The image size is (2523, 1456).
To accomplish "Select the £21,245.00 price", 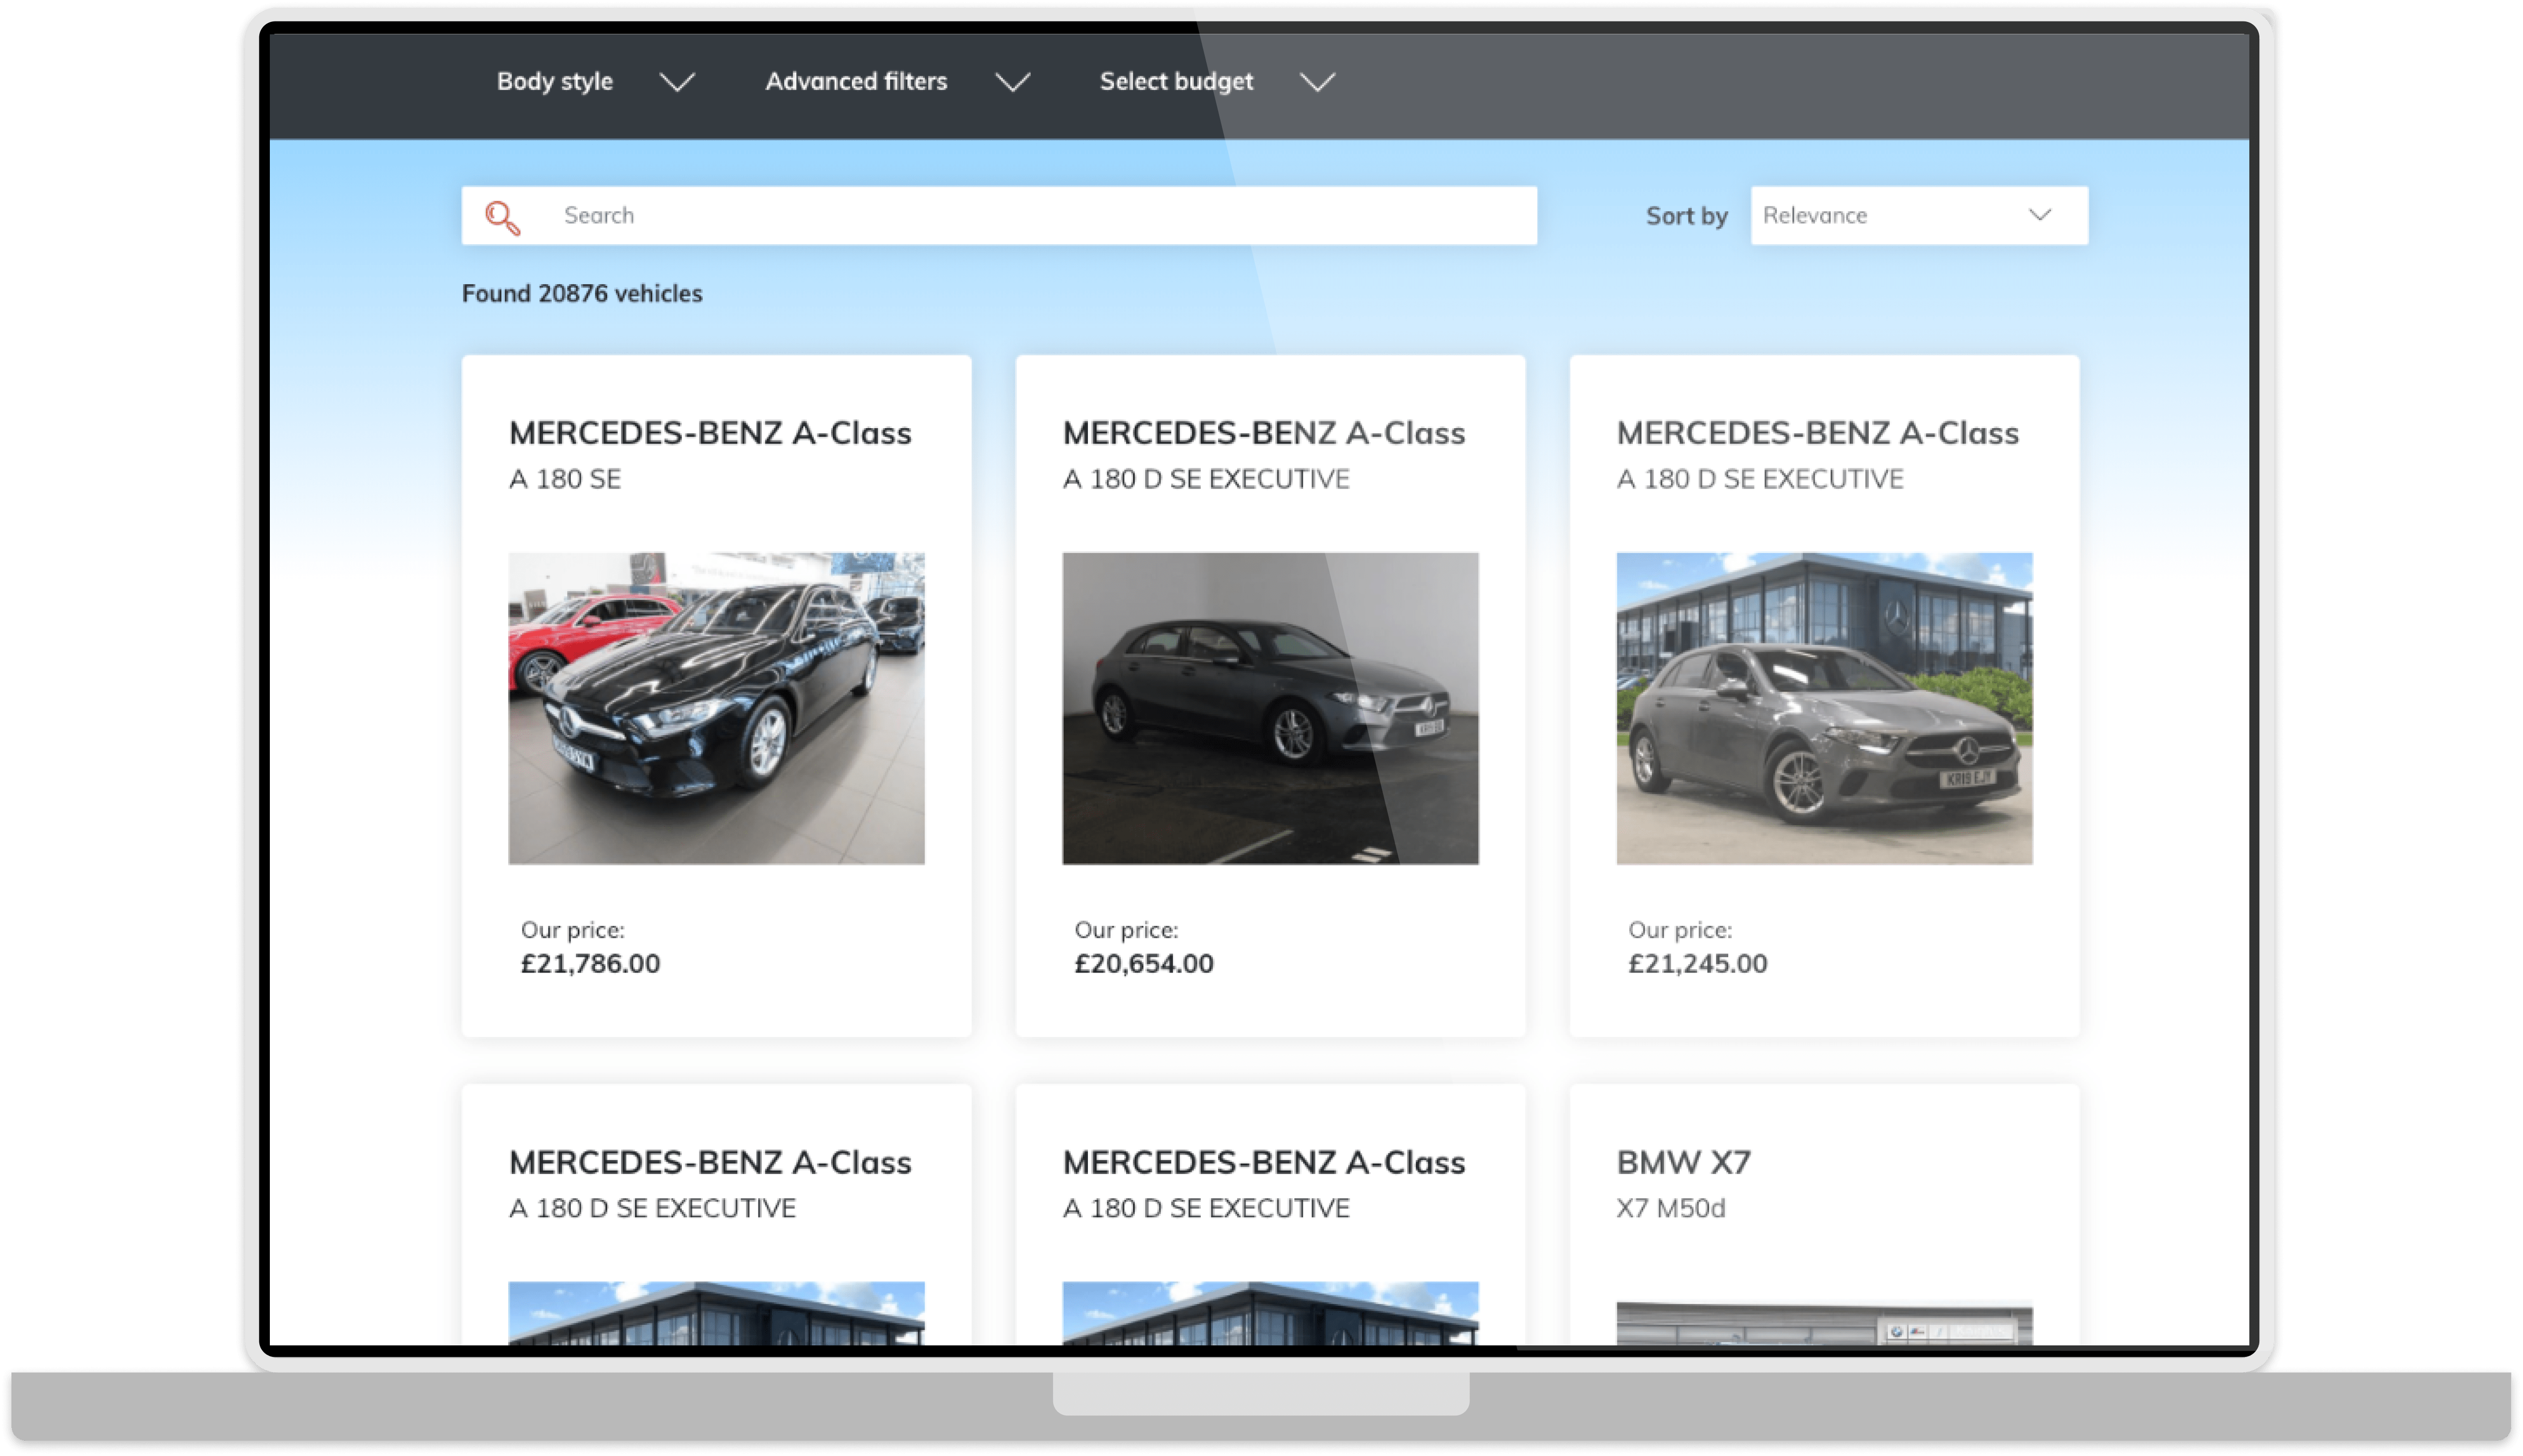I will coord(1698,963).
